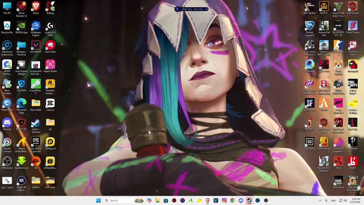Open Instagram from the taskbar

pyautogui.click(x=224, y=200)
